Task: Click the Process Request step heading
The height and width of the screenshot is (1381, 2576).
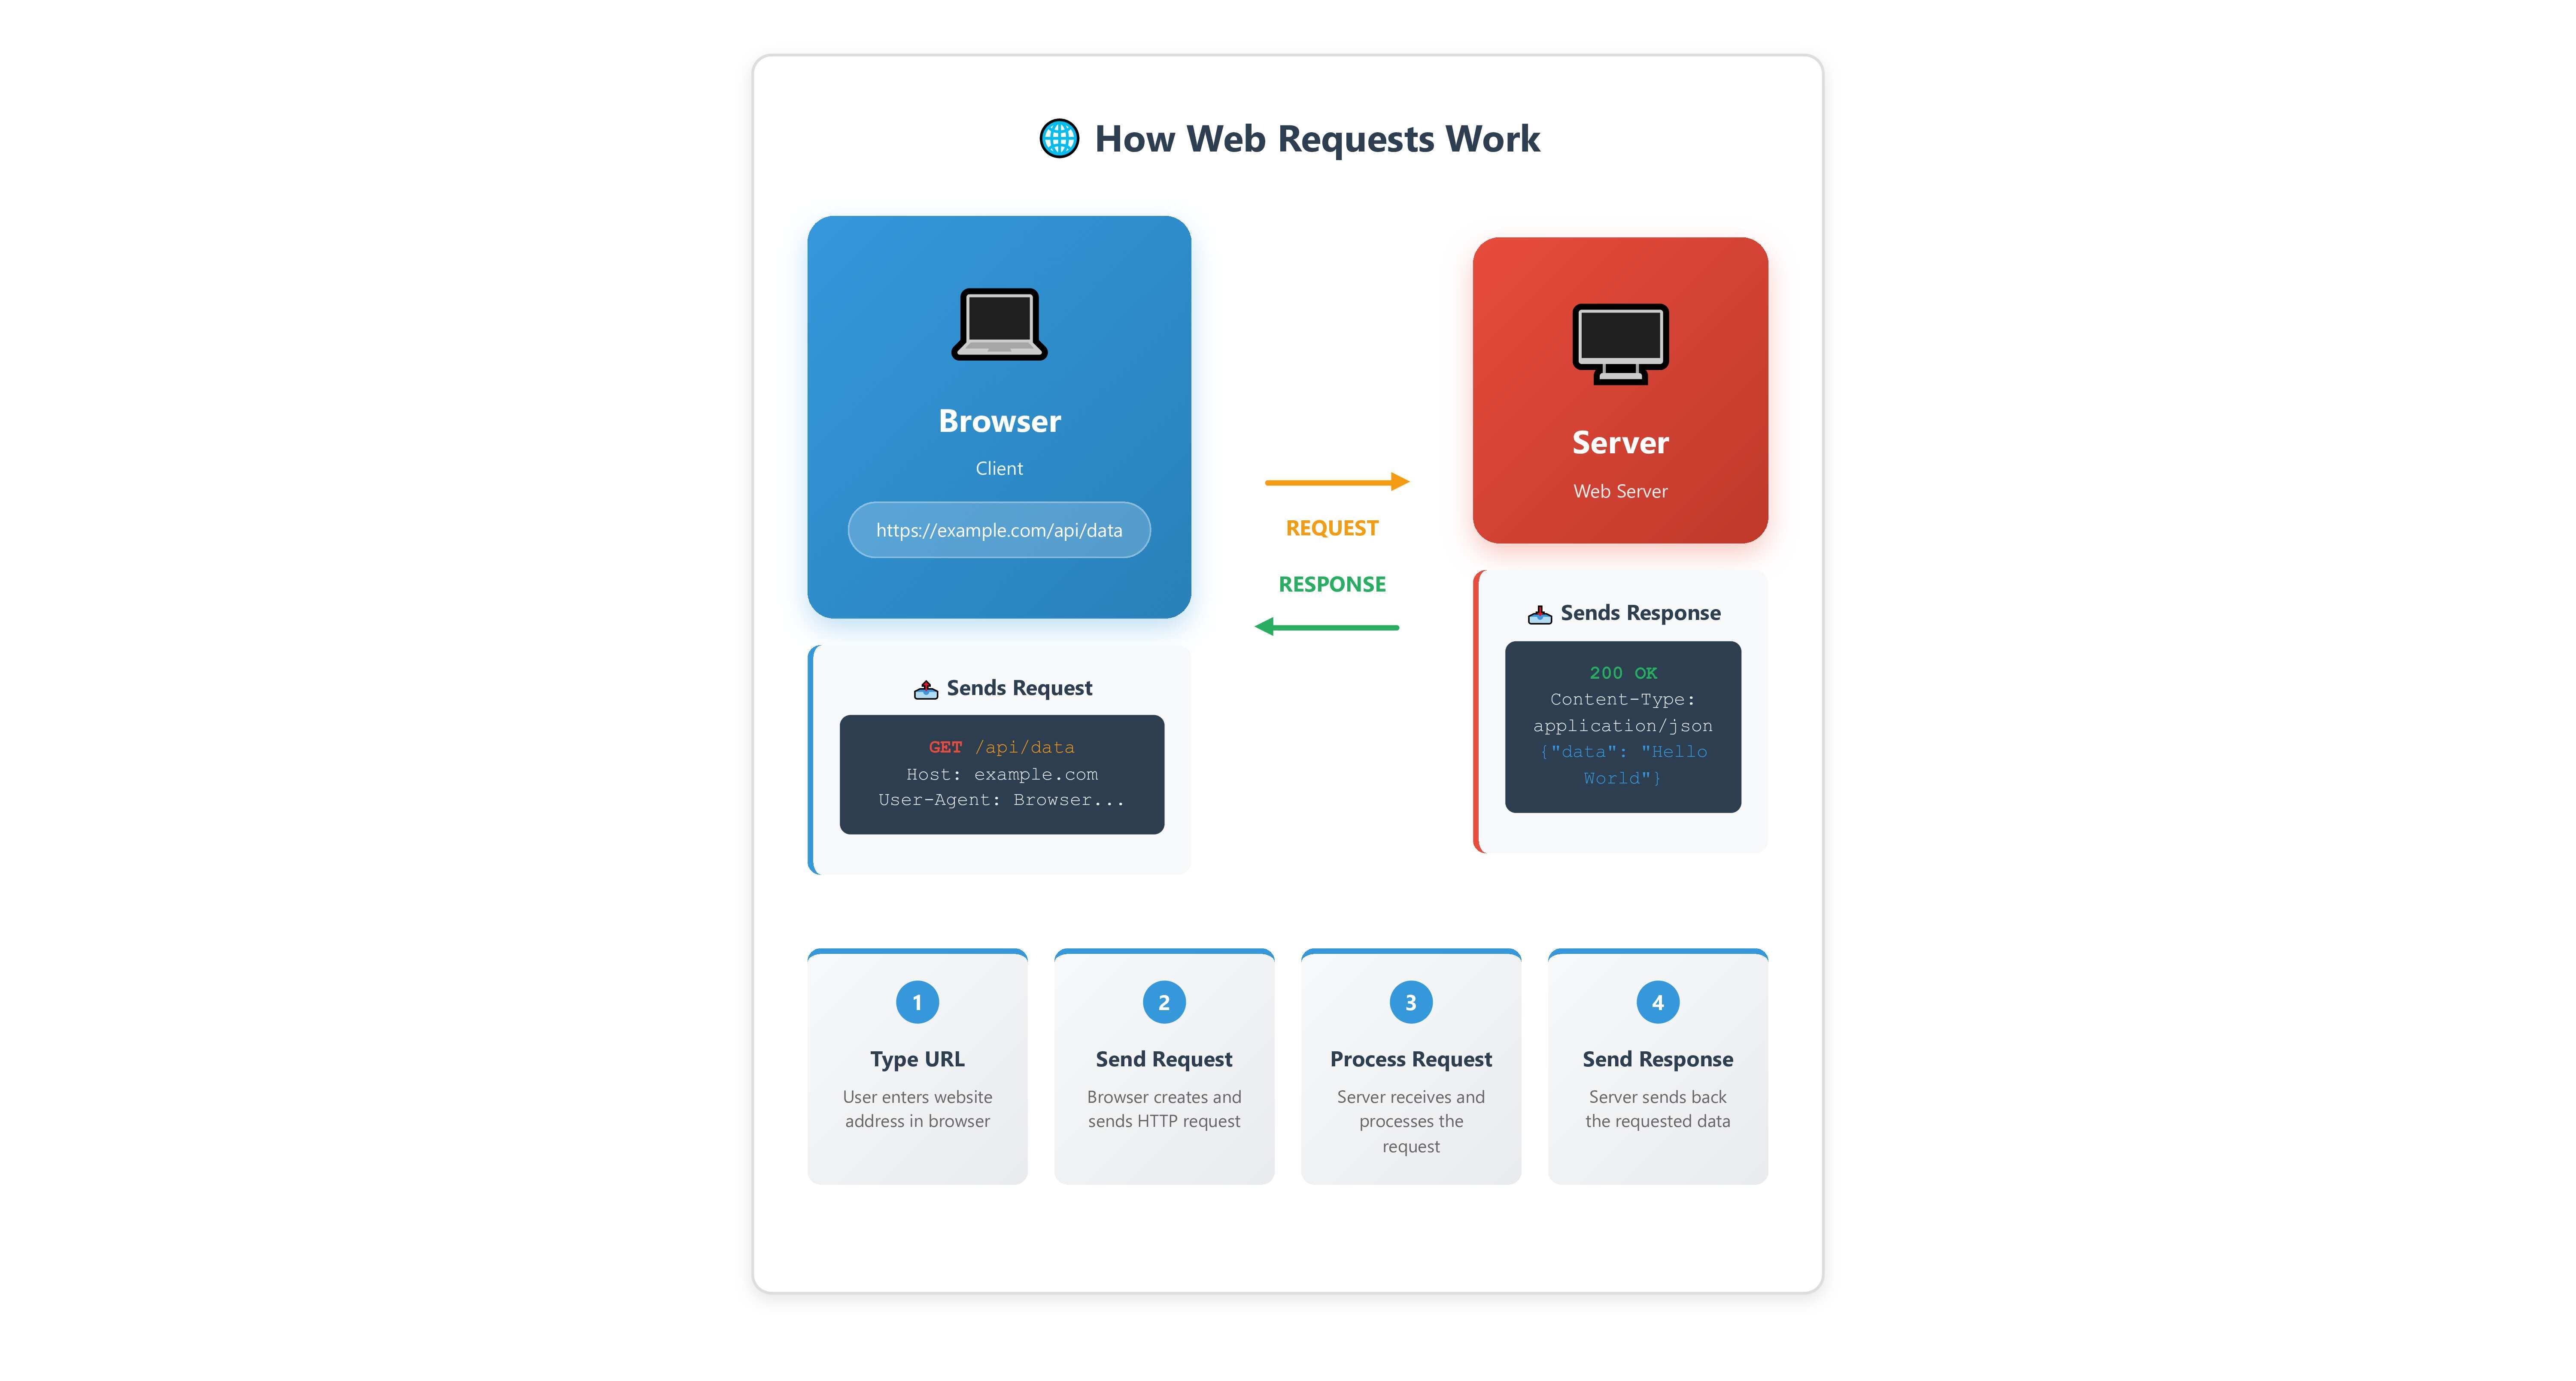Action: (1410, 1059)
